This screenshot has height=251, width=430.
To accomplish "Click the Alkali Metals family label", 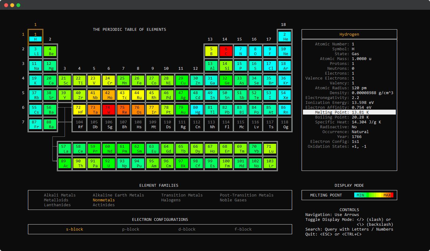I will 60,195.
